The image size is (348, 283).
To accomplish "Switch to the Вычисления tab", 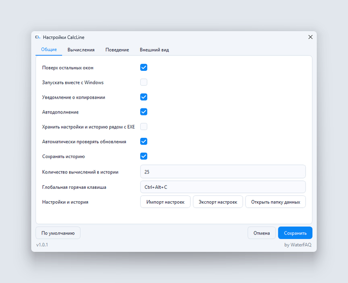I will (81, 50).
